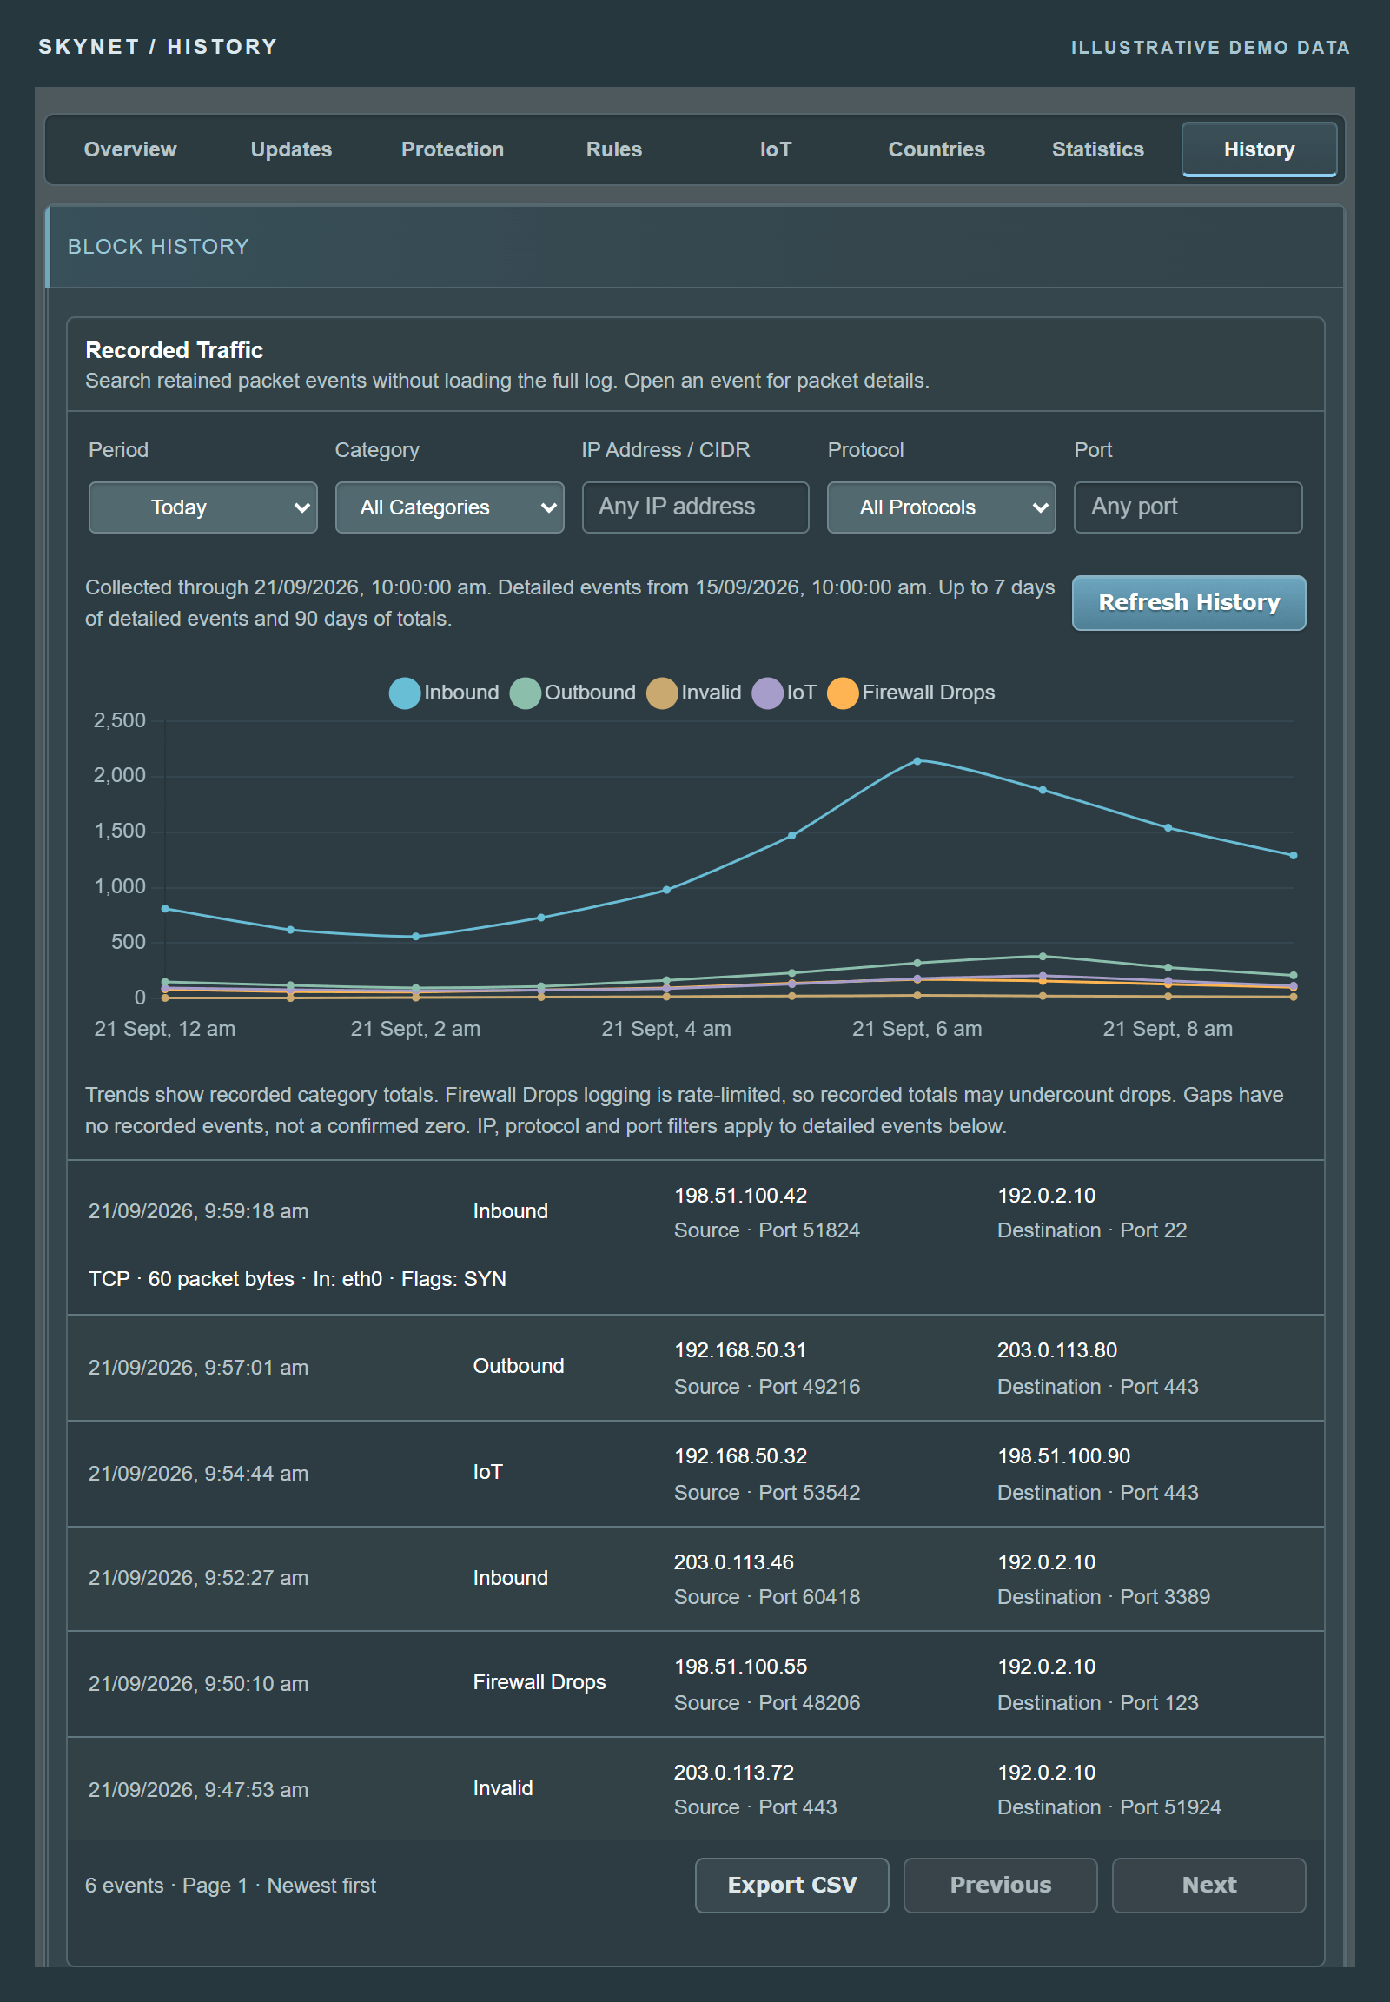
Task: Click source IP 198.51.100.42
Action: [x=740, y=1196]
